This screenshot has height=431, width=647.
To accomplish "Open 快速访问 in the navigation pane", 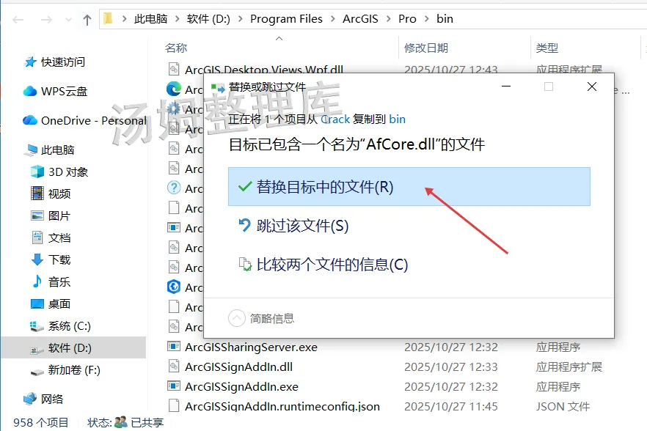I will pyautogui.click(x=63, y=62).
